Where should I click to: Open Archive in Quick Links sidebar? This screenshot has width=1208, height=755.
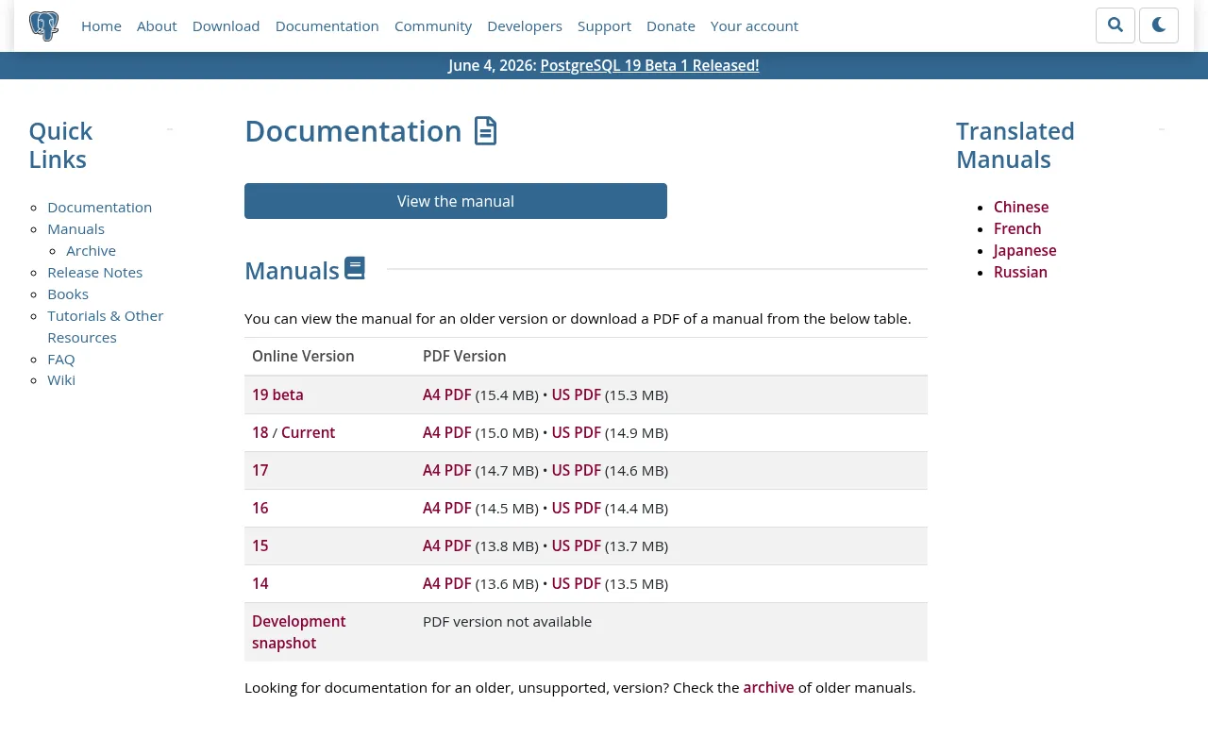[x=91, y=251]
